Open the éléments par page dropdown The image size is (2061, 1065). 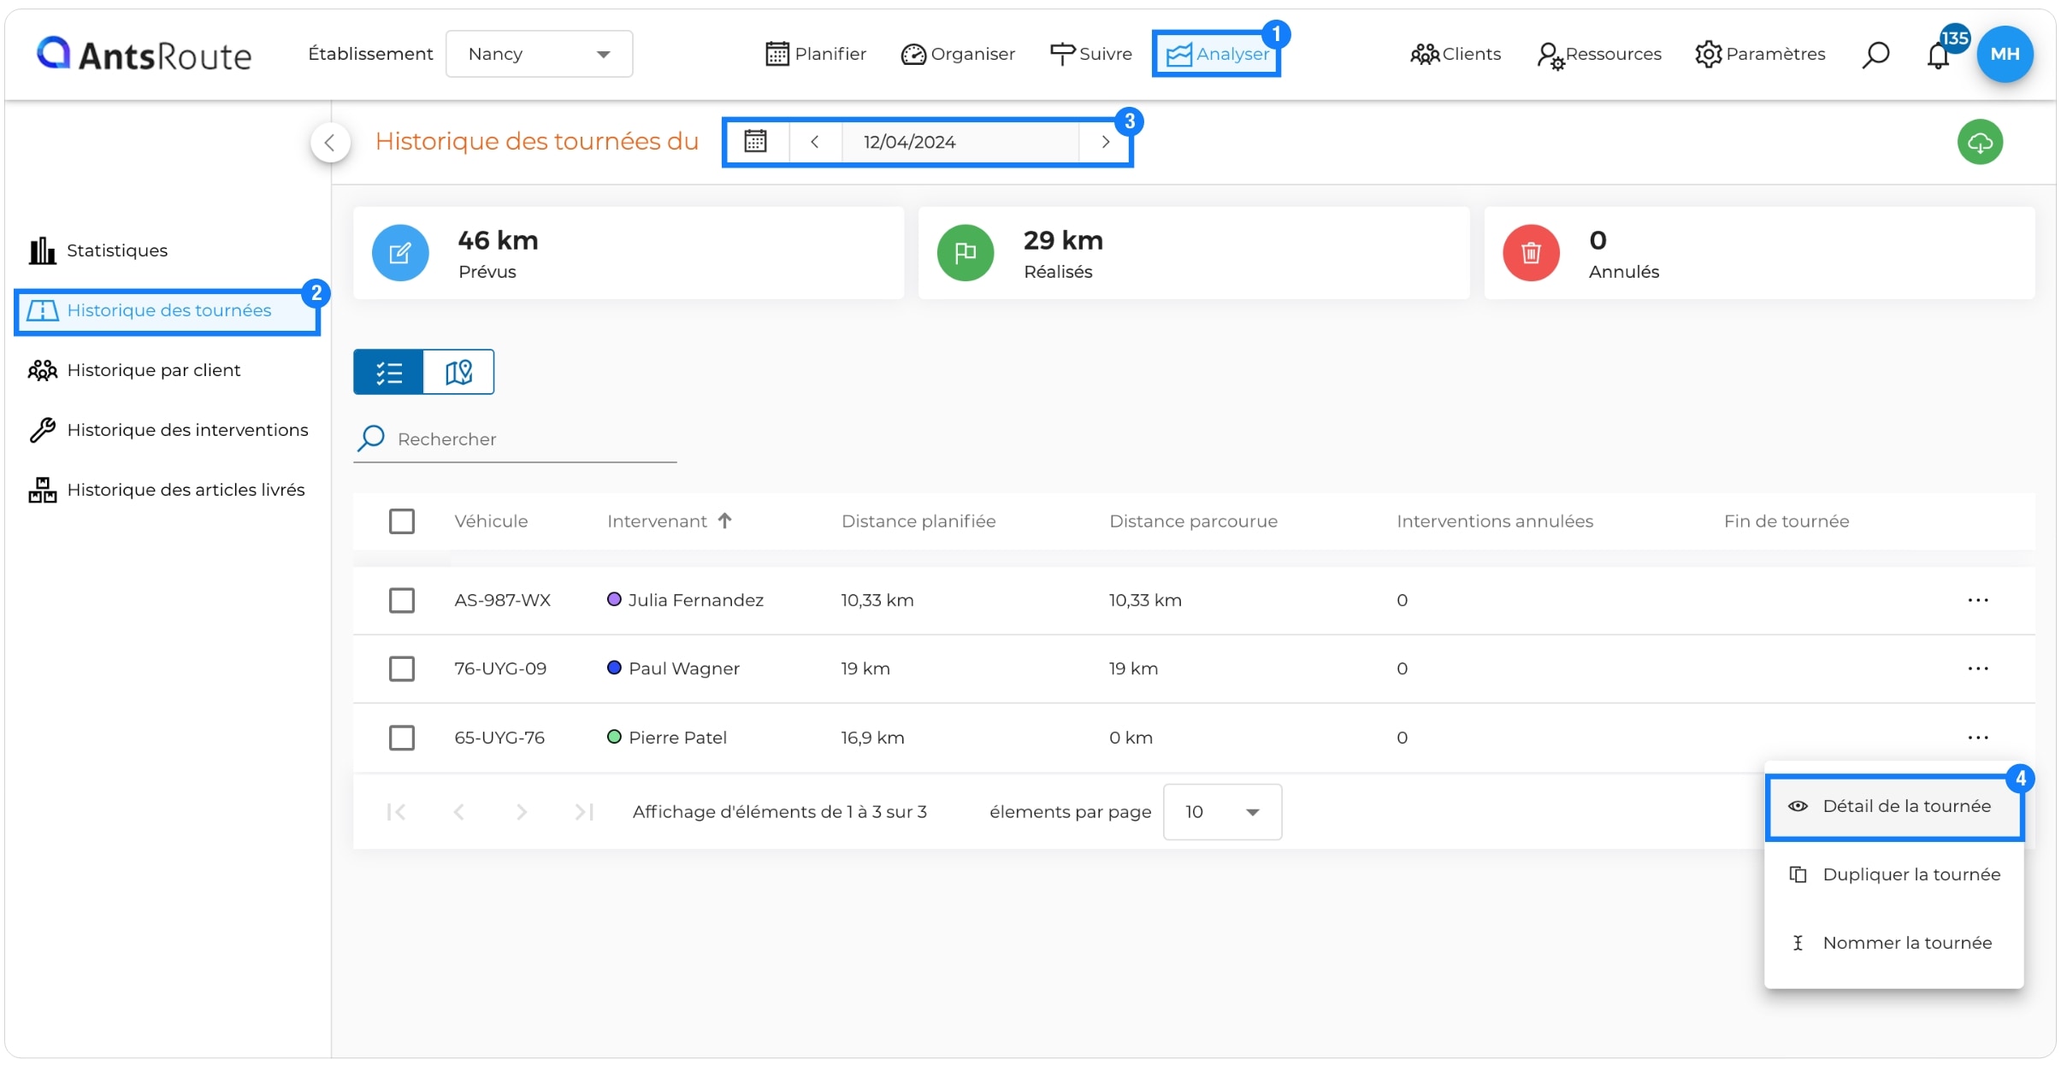pyautogui.click(x=1222, y=812)
